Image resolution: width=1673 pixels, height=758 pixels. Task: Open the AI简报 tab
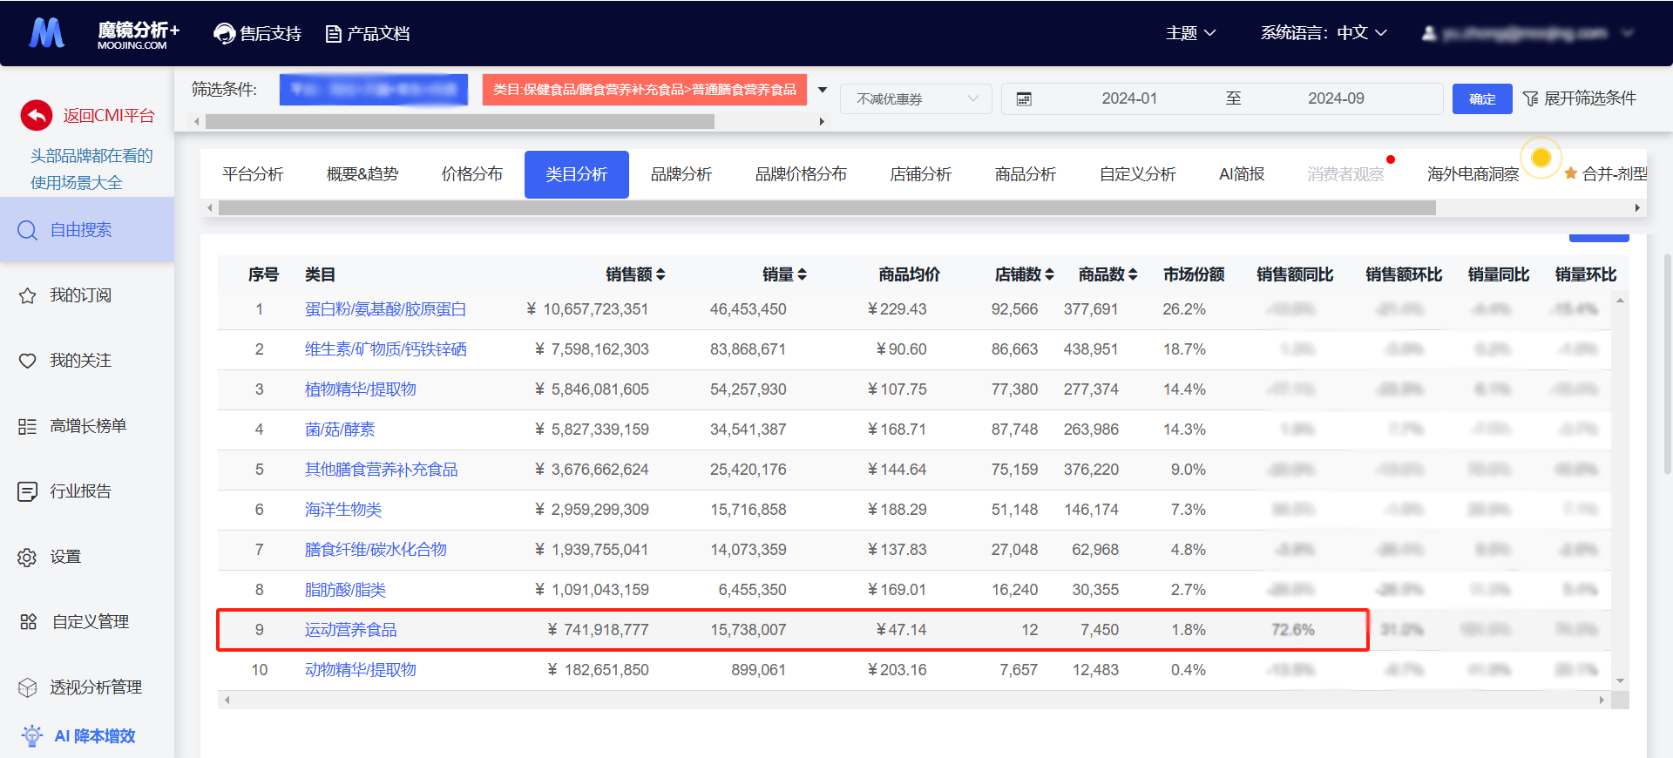click(x=1242, y=174)
